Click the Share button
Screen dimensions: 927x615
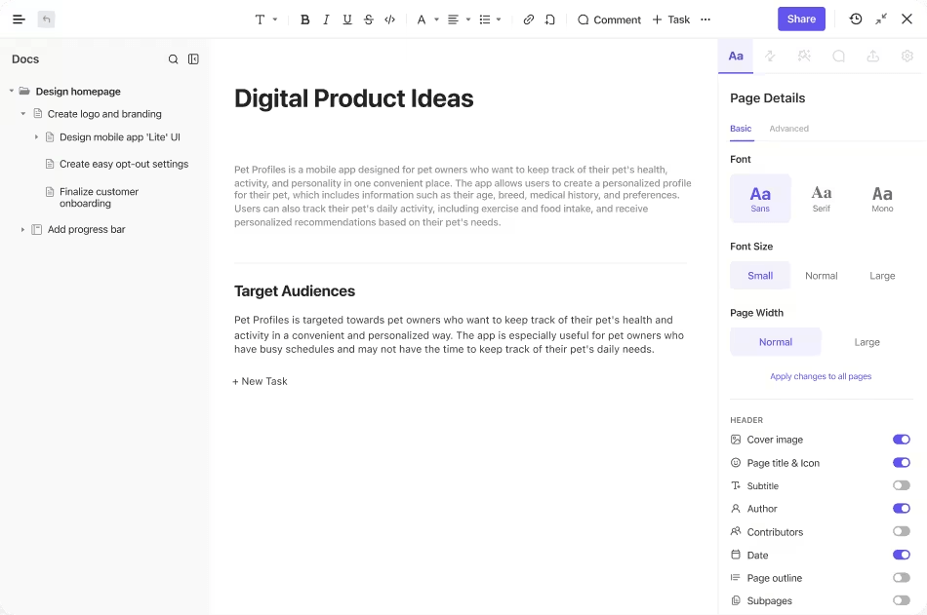click(x=801, y=19)
